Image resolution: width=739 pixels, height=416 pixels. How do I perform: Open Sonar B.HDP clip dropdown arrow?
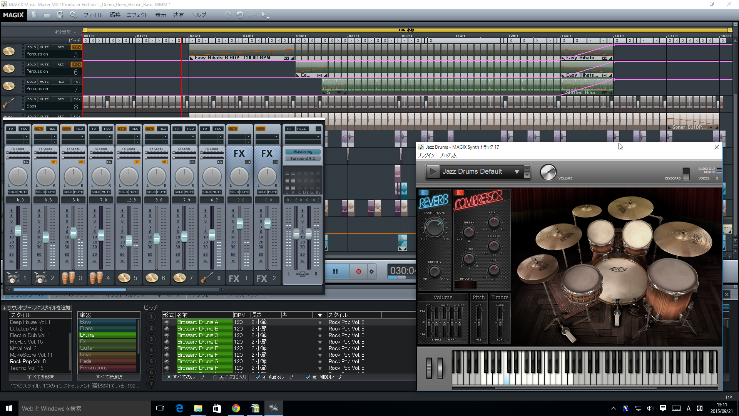point(711,127)
